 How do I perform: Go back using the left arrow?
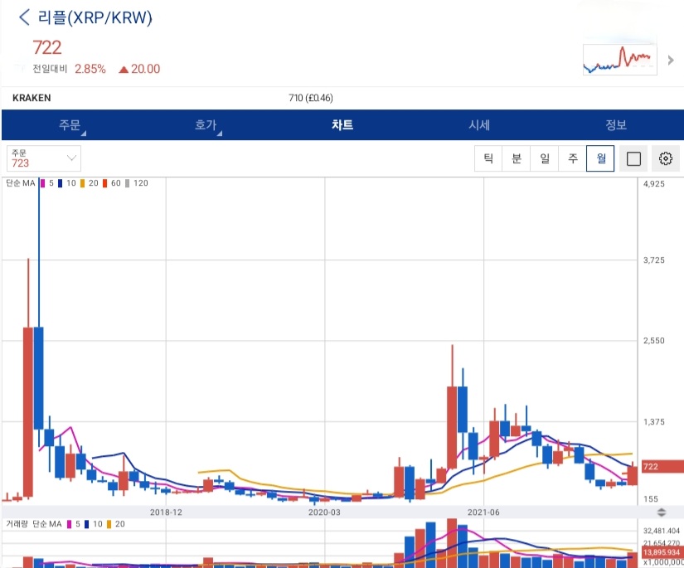24,17
